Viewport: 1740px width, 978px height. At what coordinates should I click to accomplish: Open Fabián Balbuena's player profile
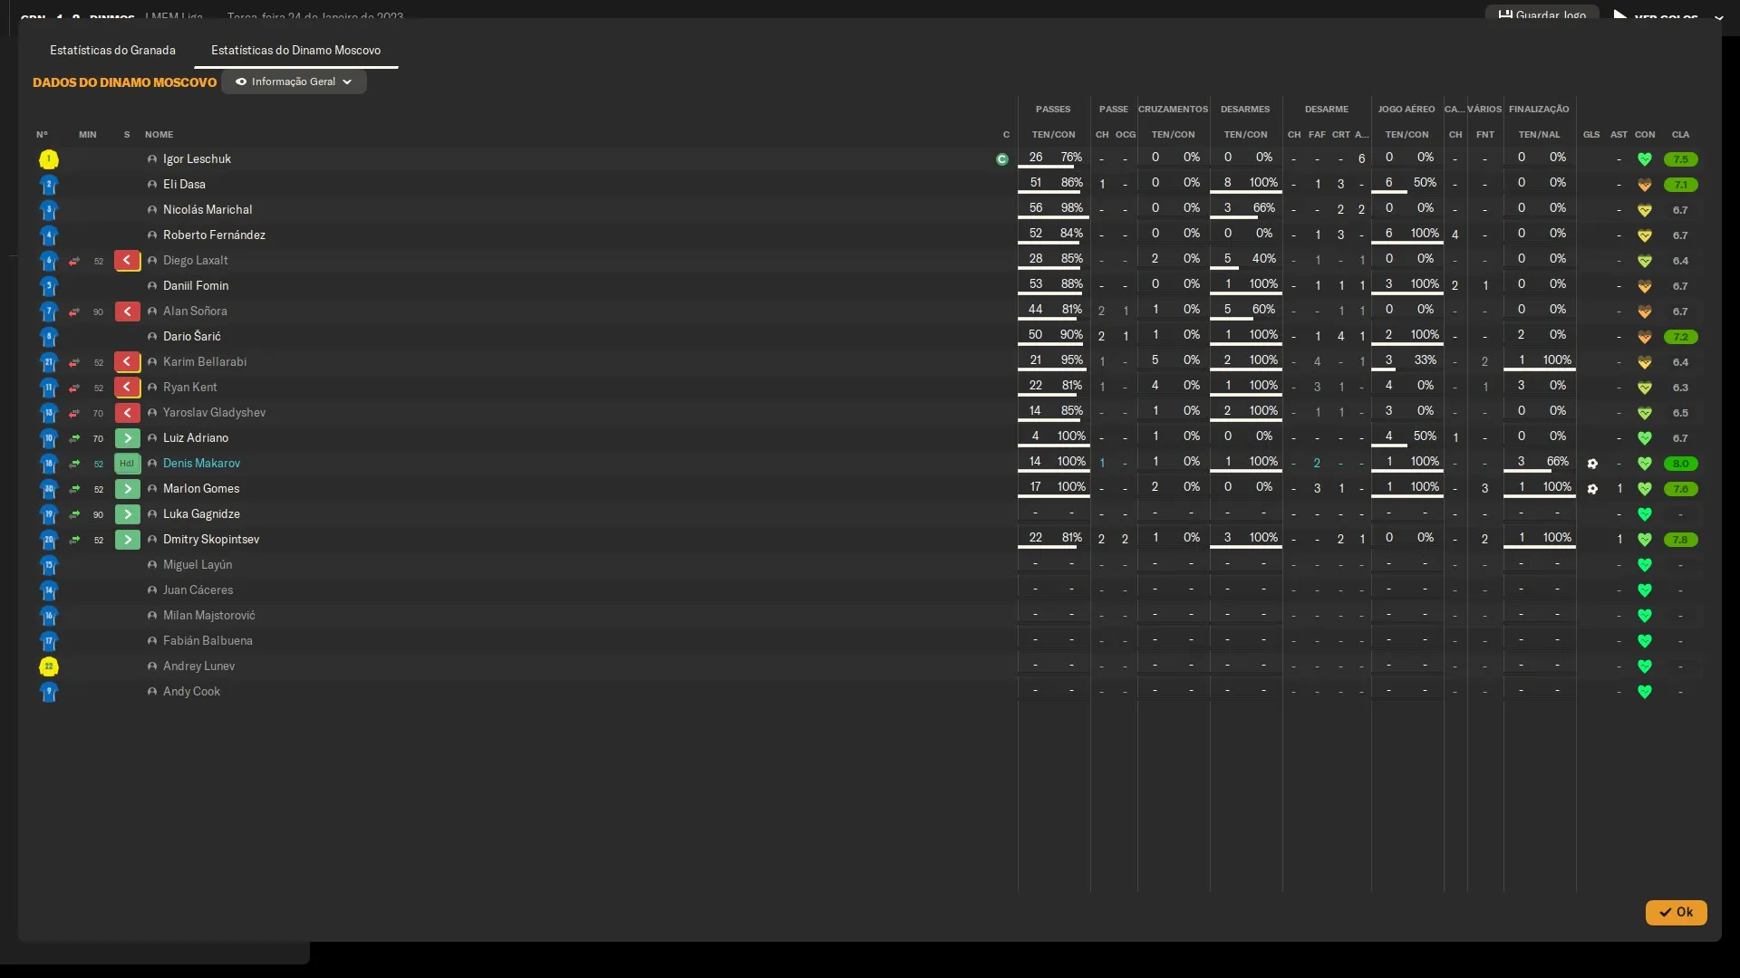[208, 641]
